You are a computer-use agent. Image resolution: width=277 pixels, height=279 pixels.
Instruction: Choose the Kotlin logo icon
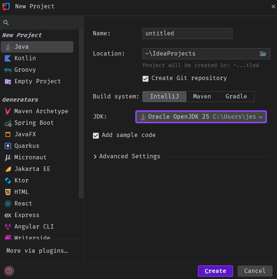tap(8, 58)
